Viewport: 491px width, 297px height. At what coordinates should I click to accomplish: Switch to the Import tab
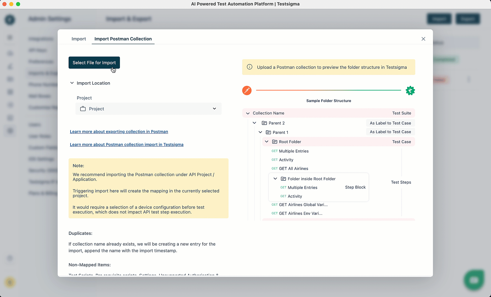pyautogui.click(x=79, y=39)
